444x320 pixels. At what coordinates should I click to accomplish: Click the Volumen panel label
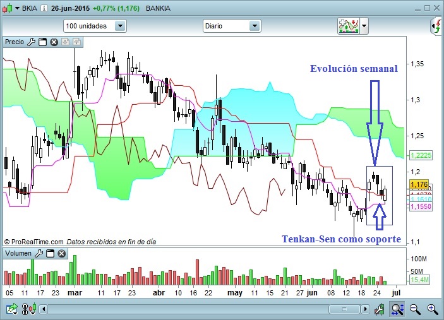click(x=18, y=253)
